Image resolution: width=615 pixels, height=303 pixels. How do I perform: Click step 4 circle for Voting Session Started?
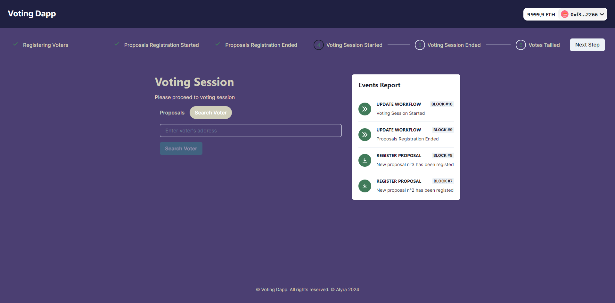click(319, 45)
